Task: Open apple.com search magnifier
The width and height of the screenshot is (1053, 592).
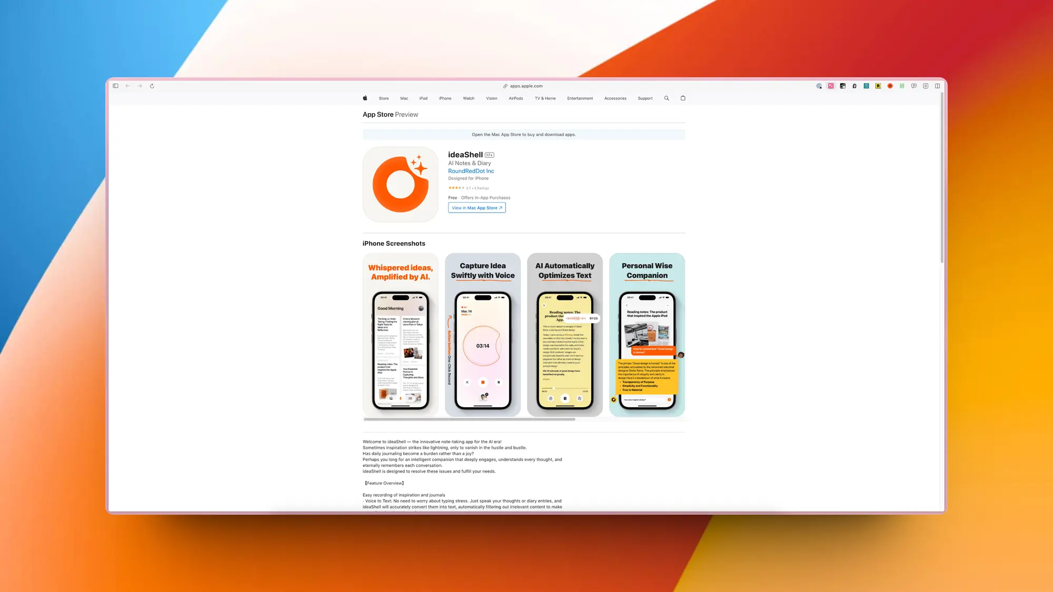Action: (x=667, y=98)
